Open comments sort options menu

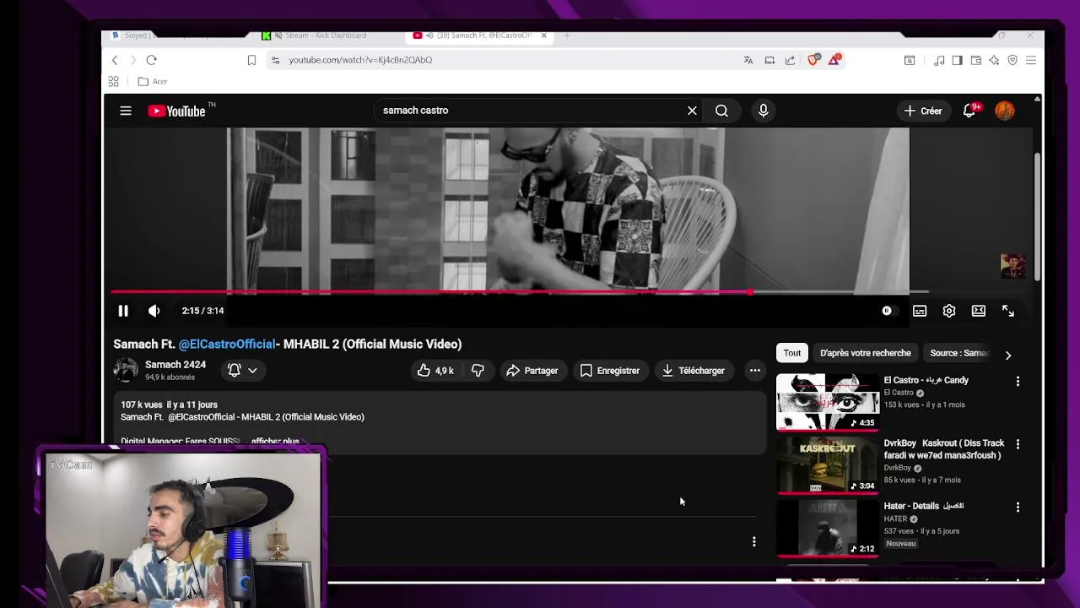coord(754,542)
